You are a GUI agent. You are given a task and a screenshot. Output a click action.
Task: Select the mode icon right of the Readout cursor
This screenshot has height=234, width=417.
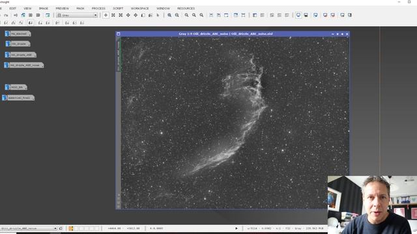113,16
